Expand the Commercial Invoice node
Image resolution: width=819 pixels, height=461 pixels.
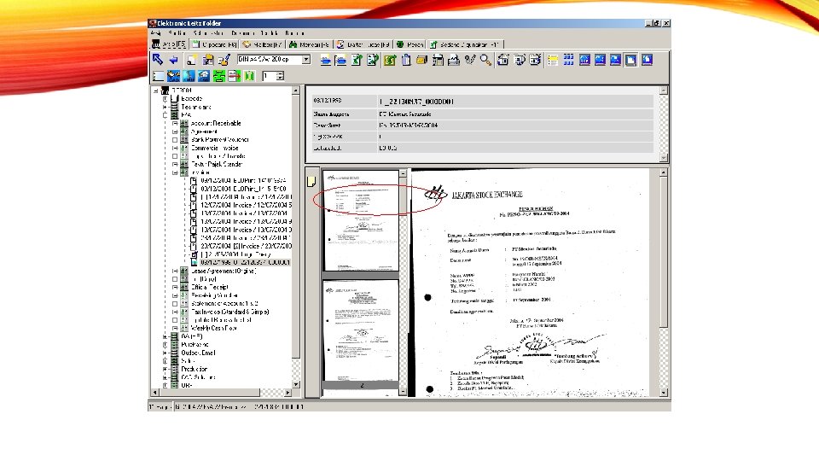pyautogui.click(x=175, y=148)
